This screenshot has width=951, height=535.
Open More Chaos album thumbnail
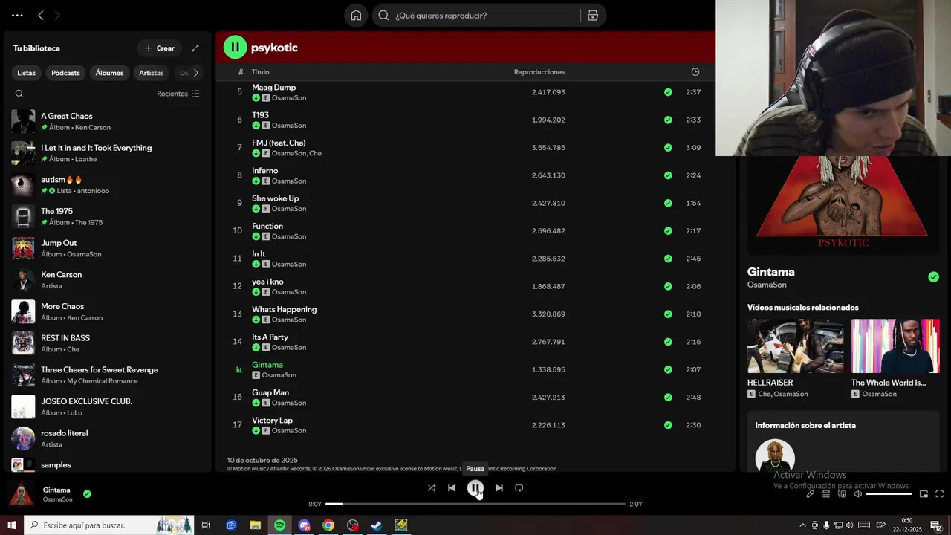23,312
